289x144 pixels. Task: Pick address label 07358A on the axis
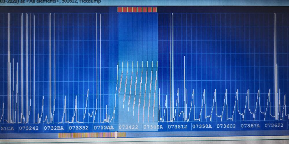202,126
